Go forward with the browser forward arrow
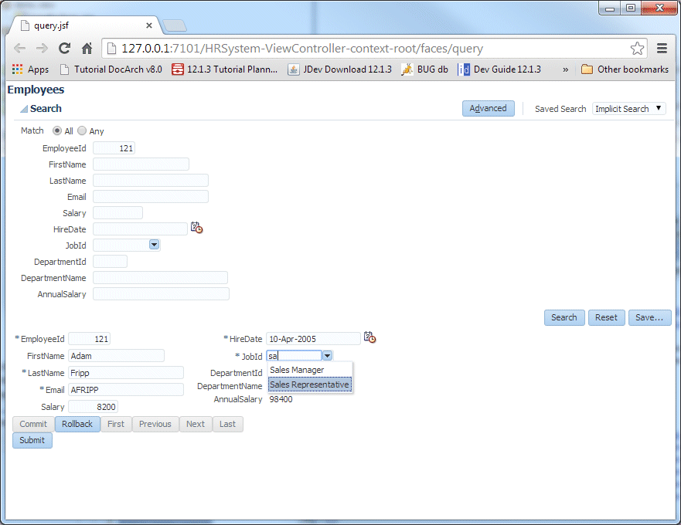This screenshot has height=525, width=681. coord(43,48)
